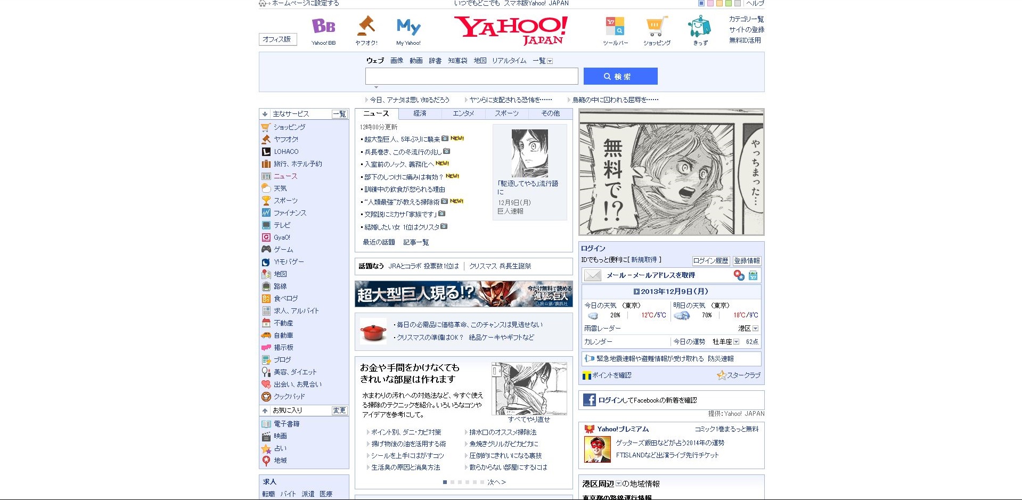
Task: Open the My Yahoo! icon
Action: (408, 27)
